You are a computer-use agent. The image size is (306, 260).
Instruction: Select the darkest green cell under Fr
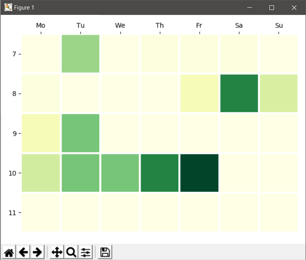(x=199, y=173)
